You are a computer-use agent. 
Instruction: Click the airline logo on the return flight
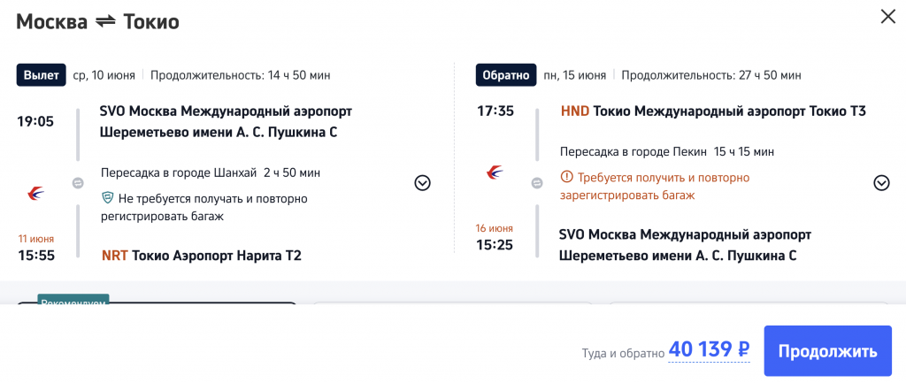point(495,172)
